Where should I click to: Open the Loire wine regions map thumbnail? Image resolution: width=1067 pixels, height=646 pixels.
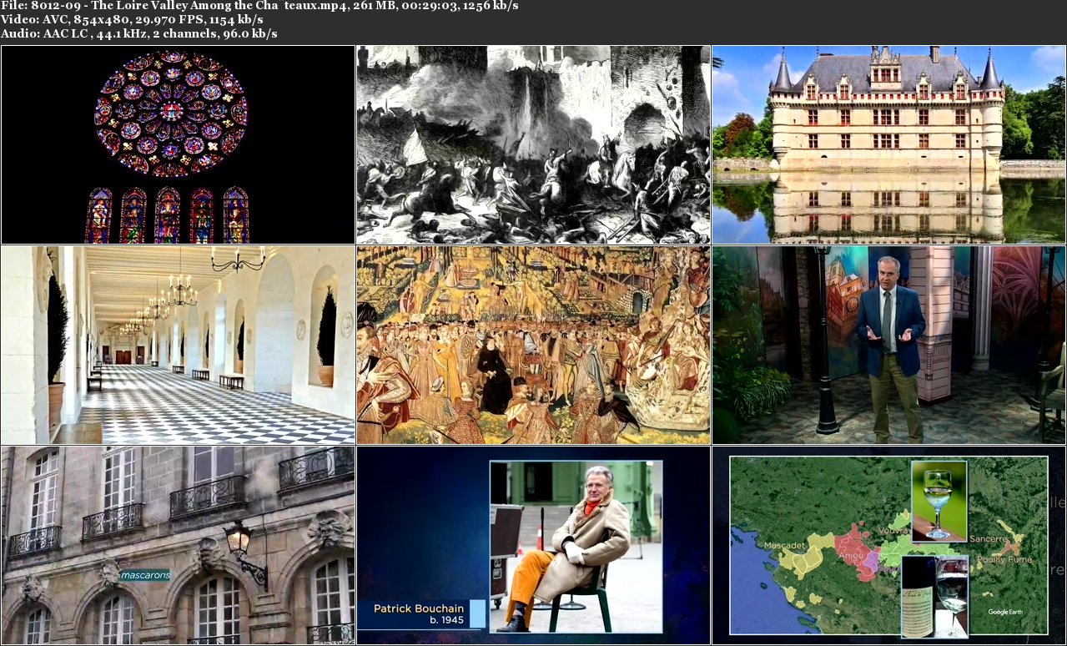(889, 545)
